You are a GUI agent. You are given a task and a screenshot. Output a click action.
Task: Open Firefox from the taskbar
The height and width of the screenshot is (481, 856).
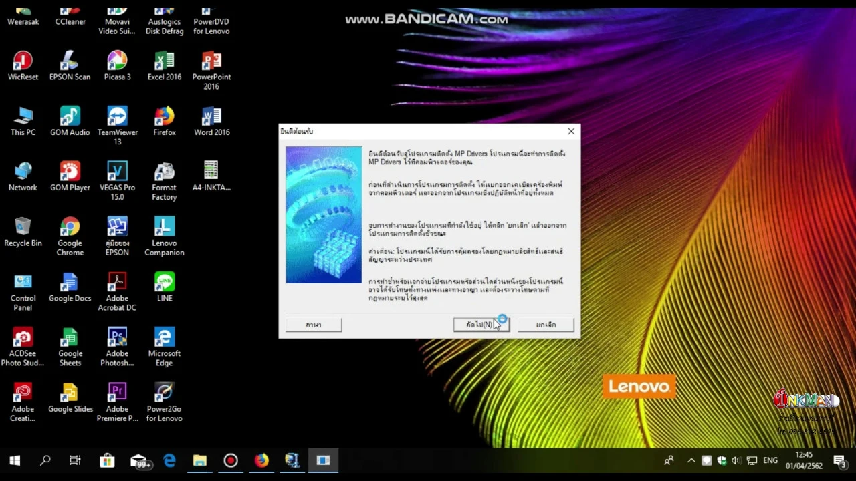(x=261, y=460)
